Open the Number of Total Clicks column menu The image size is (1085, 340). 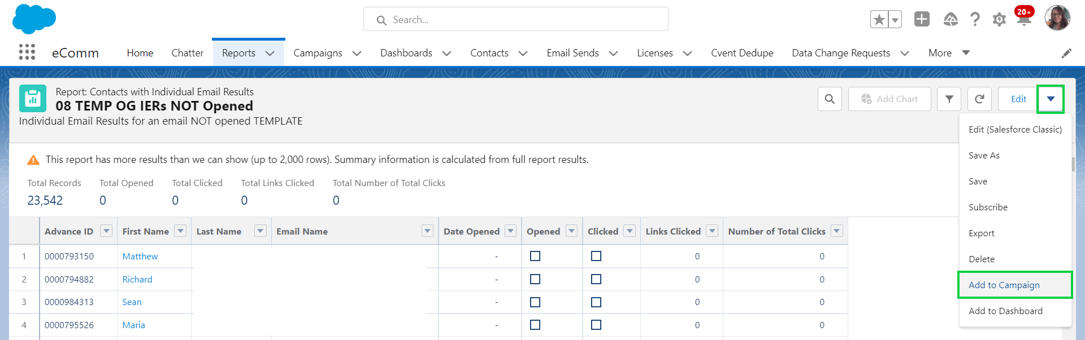[x=837, y=231]
